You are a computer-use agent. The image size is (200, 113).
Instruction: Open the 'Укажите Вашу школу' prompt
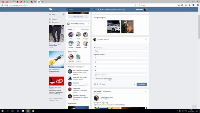77,24
